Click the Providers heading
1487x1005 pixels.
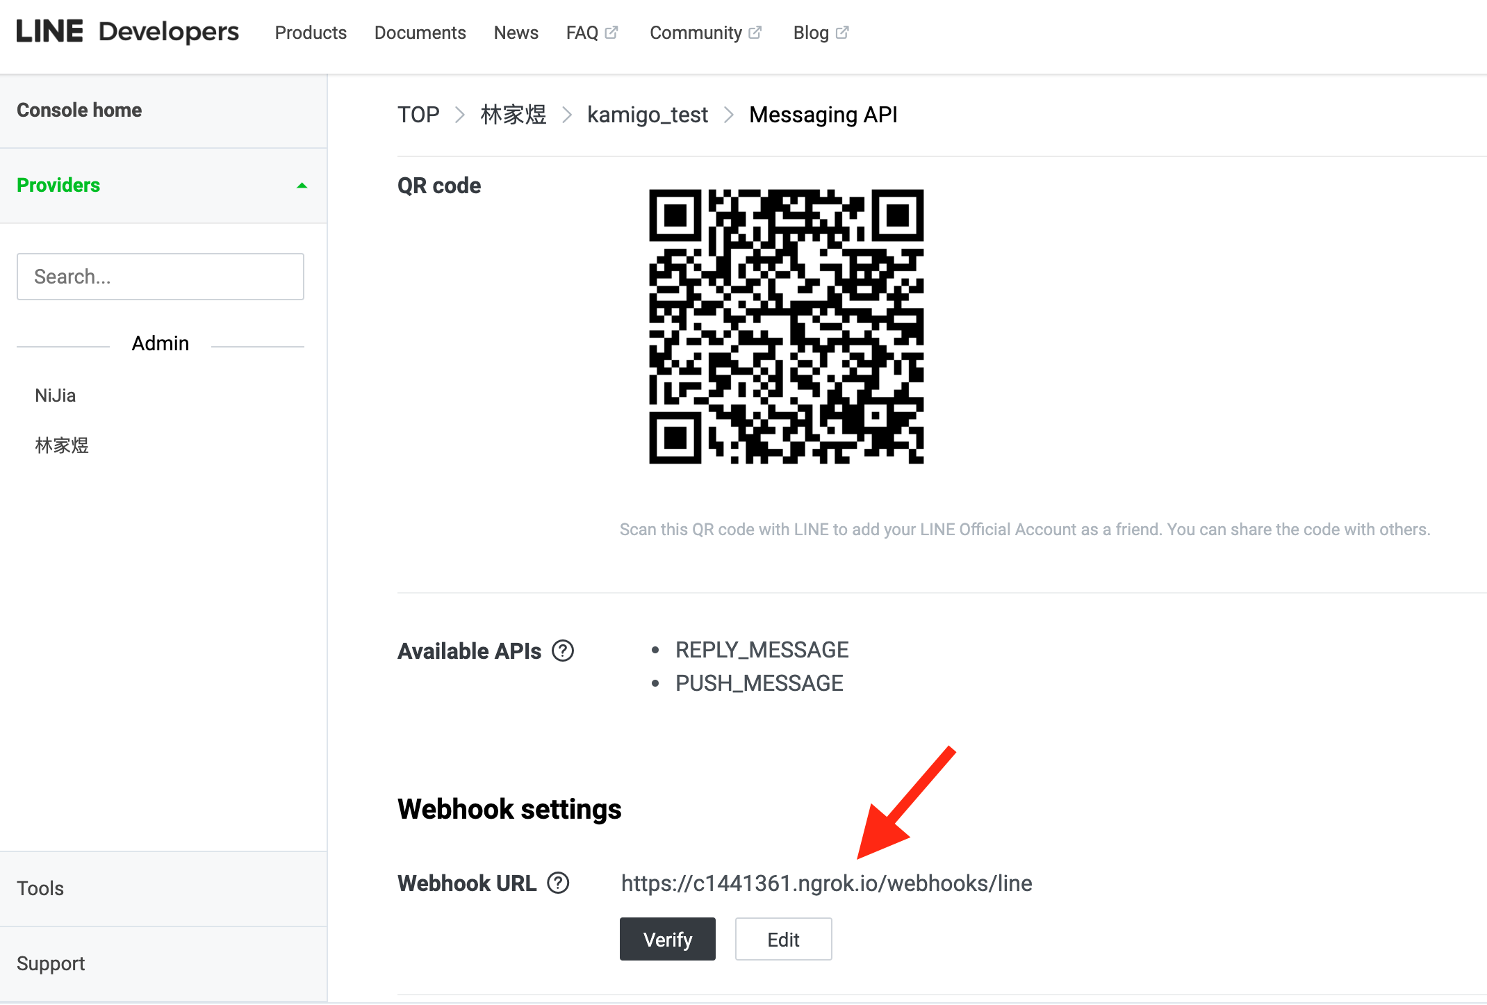coord(58,185)
